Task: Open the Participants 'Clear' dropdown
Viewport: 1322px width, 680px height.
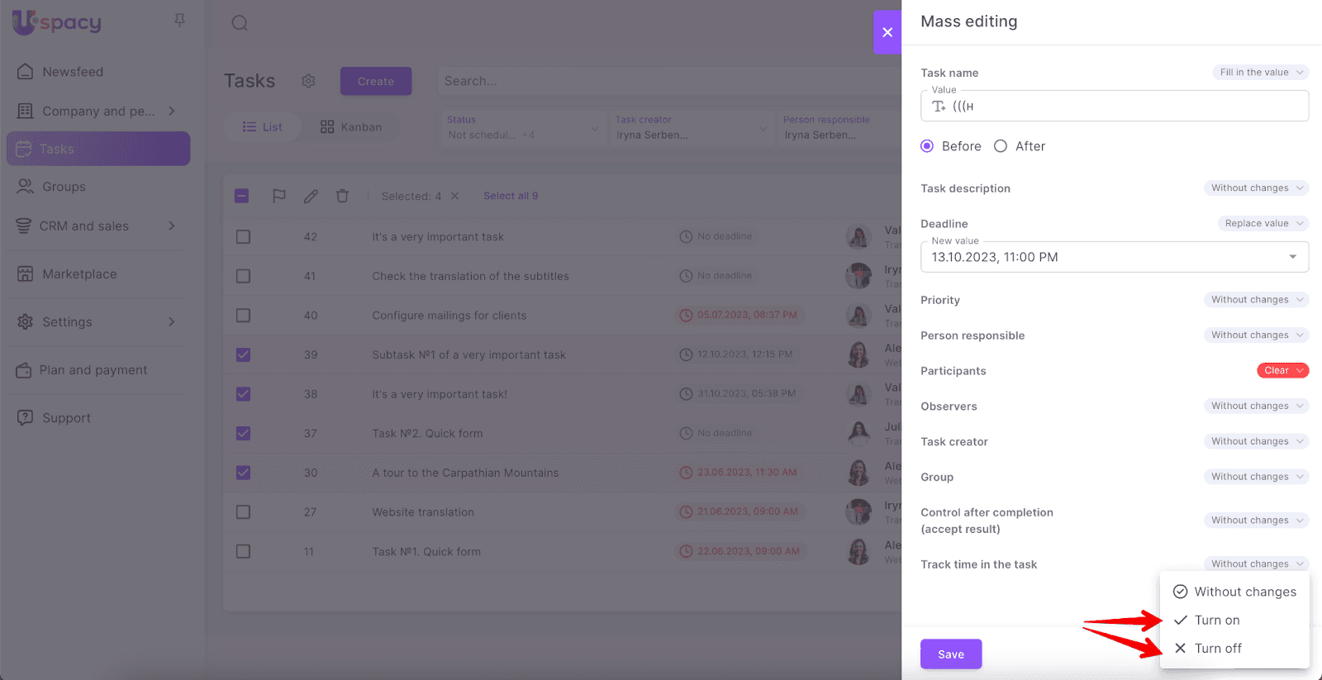Action: point(1282,370)
